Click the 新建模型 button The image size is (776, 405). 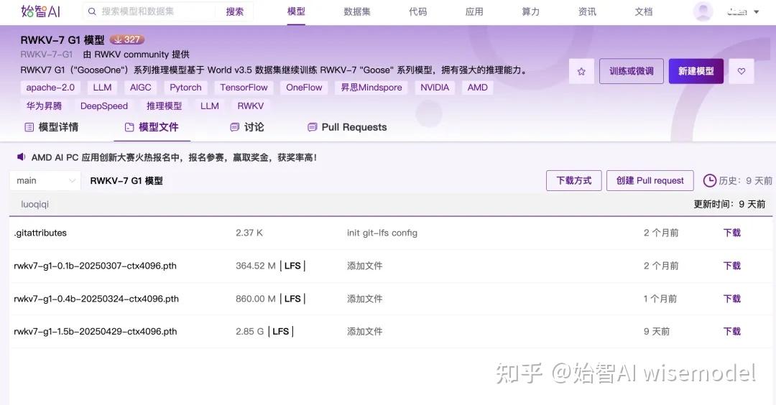click(696, 71)
